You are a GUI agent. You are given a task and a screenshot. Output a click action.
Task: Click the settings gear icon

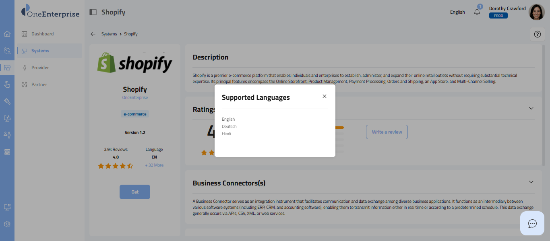point(7,224)
